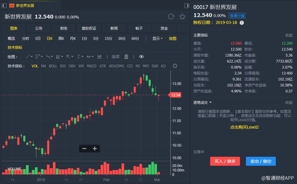Viewport: 297px width, 184px height.
Task: Toggle the ADX/DMS indicator
Action: pos(116,66)
